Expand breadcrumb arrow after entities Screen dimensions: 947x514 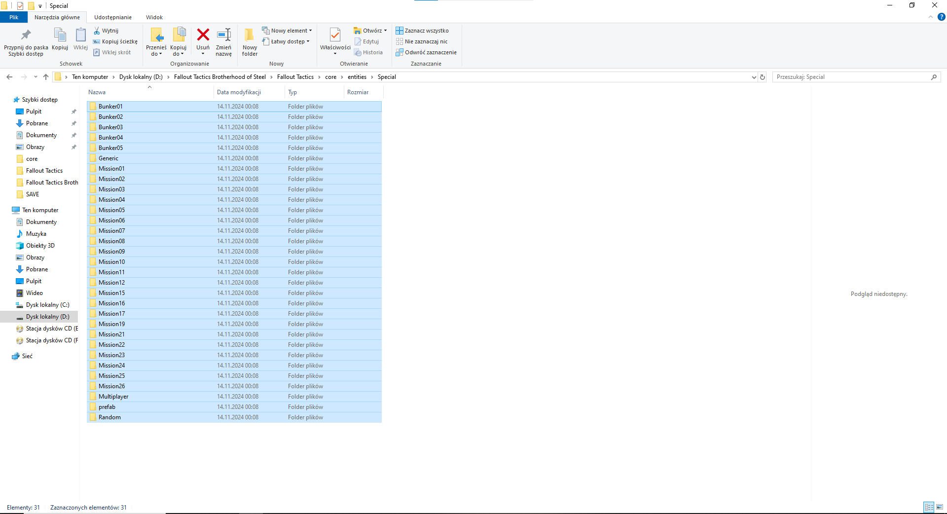click(x=372, y=77)
